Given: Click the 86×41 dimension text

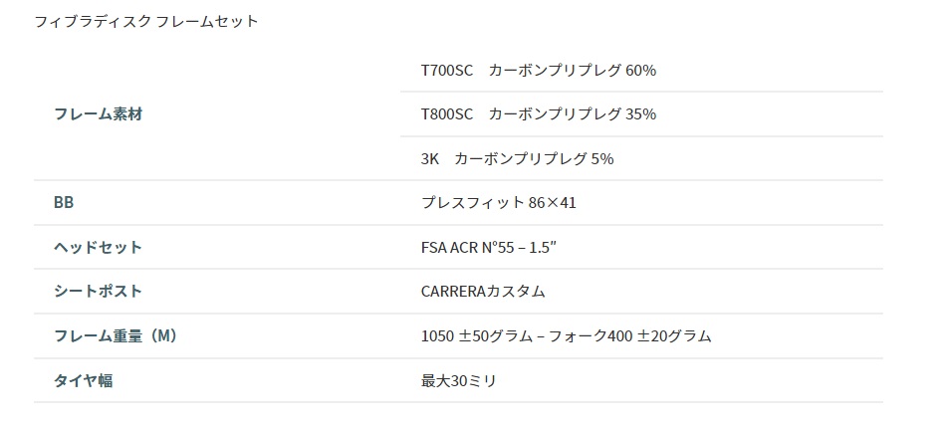Looking at the screenshot, I should tap(552, 202).
